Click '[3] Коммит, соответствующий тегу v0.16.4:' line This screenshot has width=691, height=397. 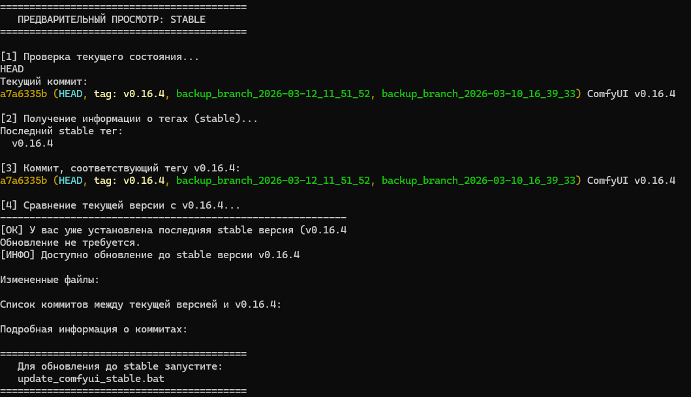coord(120,168)
